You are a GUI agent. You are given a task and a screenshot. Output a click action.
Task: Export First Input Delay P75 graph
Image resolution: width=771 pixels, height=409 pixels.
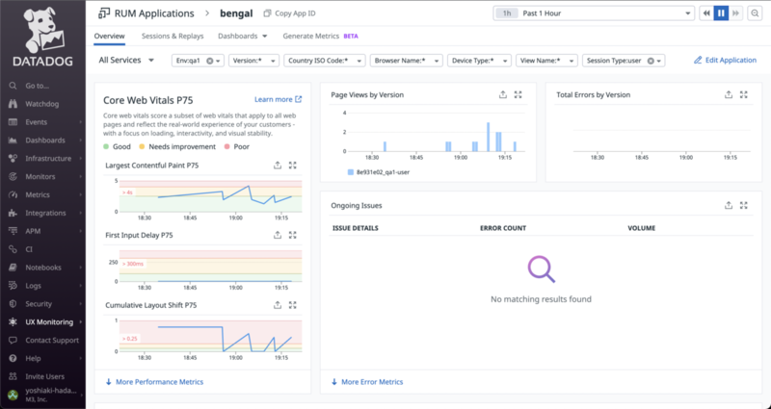point(278,235)
